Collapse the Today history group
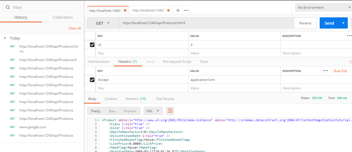 tap(5, 38)
